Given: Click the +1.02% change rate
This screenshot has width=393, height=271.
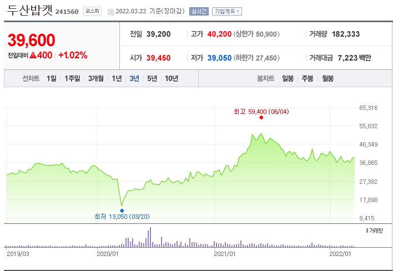Looking at the screenshot, I should [x=73, y=55].
